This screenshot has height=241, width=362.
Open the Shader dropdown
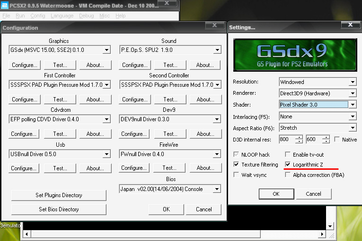[x=353, y=105]
